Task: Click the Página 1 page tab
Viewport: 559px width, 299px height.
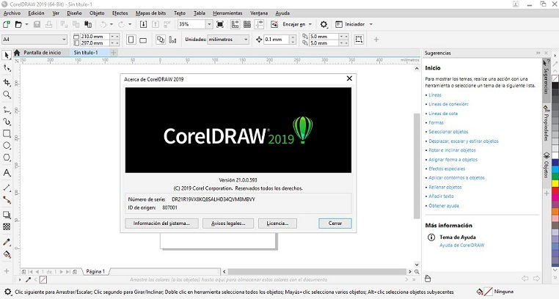Action: point(95,272)
